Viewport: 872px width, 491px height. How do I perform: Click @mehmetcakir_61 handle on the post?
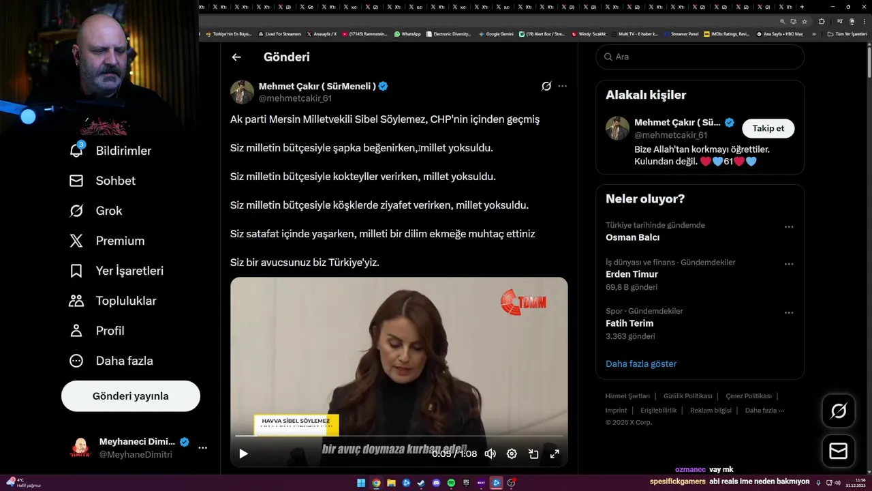click(295, 98)
